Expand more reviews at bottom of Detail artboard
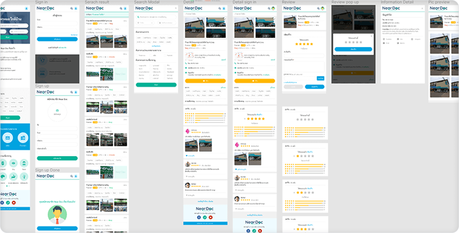 (205, 201)
